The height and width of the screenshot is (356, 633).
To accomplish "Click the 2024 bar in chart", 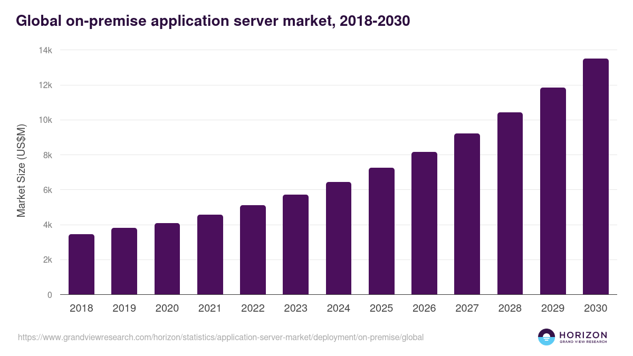I will 339,238.
